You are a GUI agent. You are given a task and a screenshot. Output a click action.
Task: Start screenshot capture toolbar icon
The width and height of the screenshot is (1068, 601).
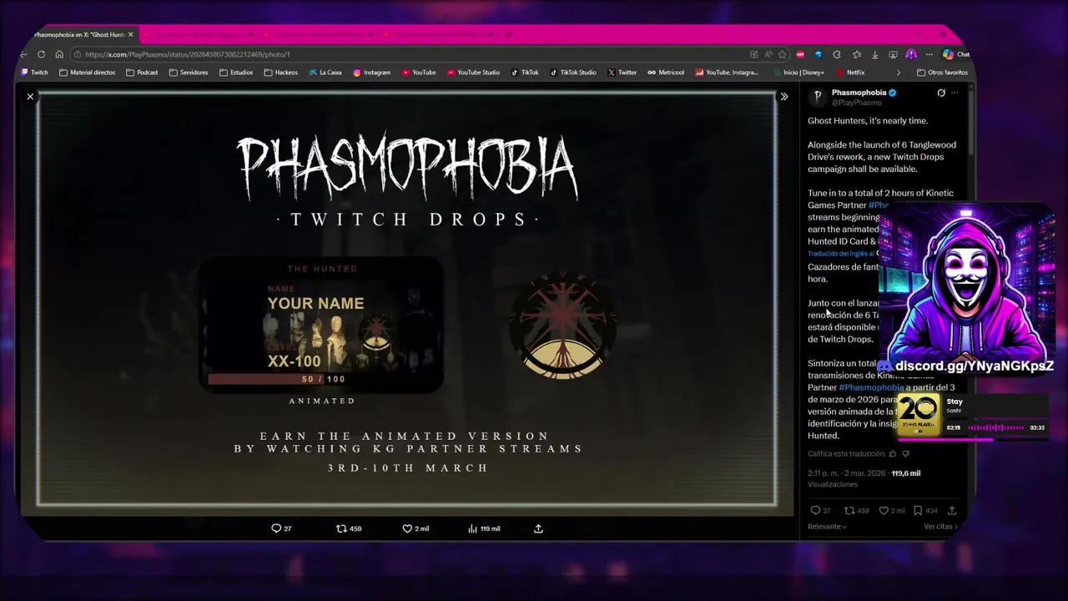893,54
